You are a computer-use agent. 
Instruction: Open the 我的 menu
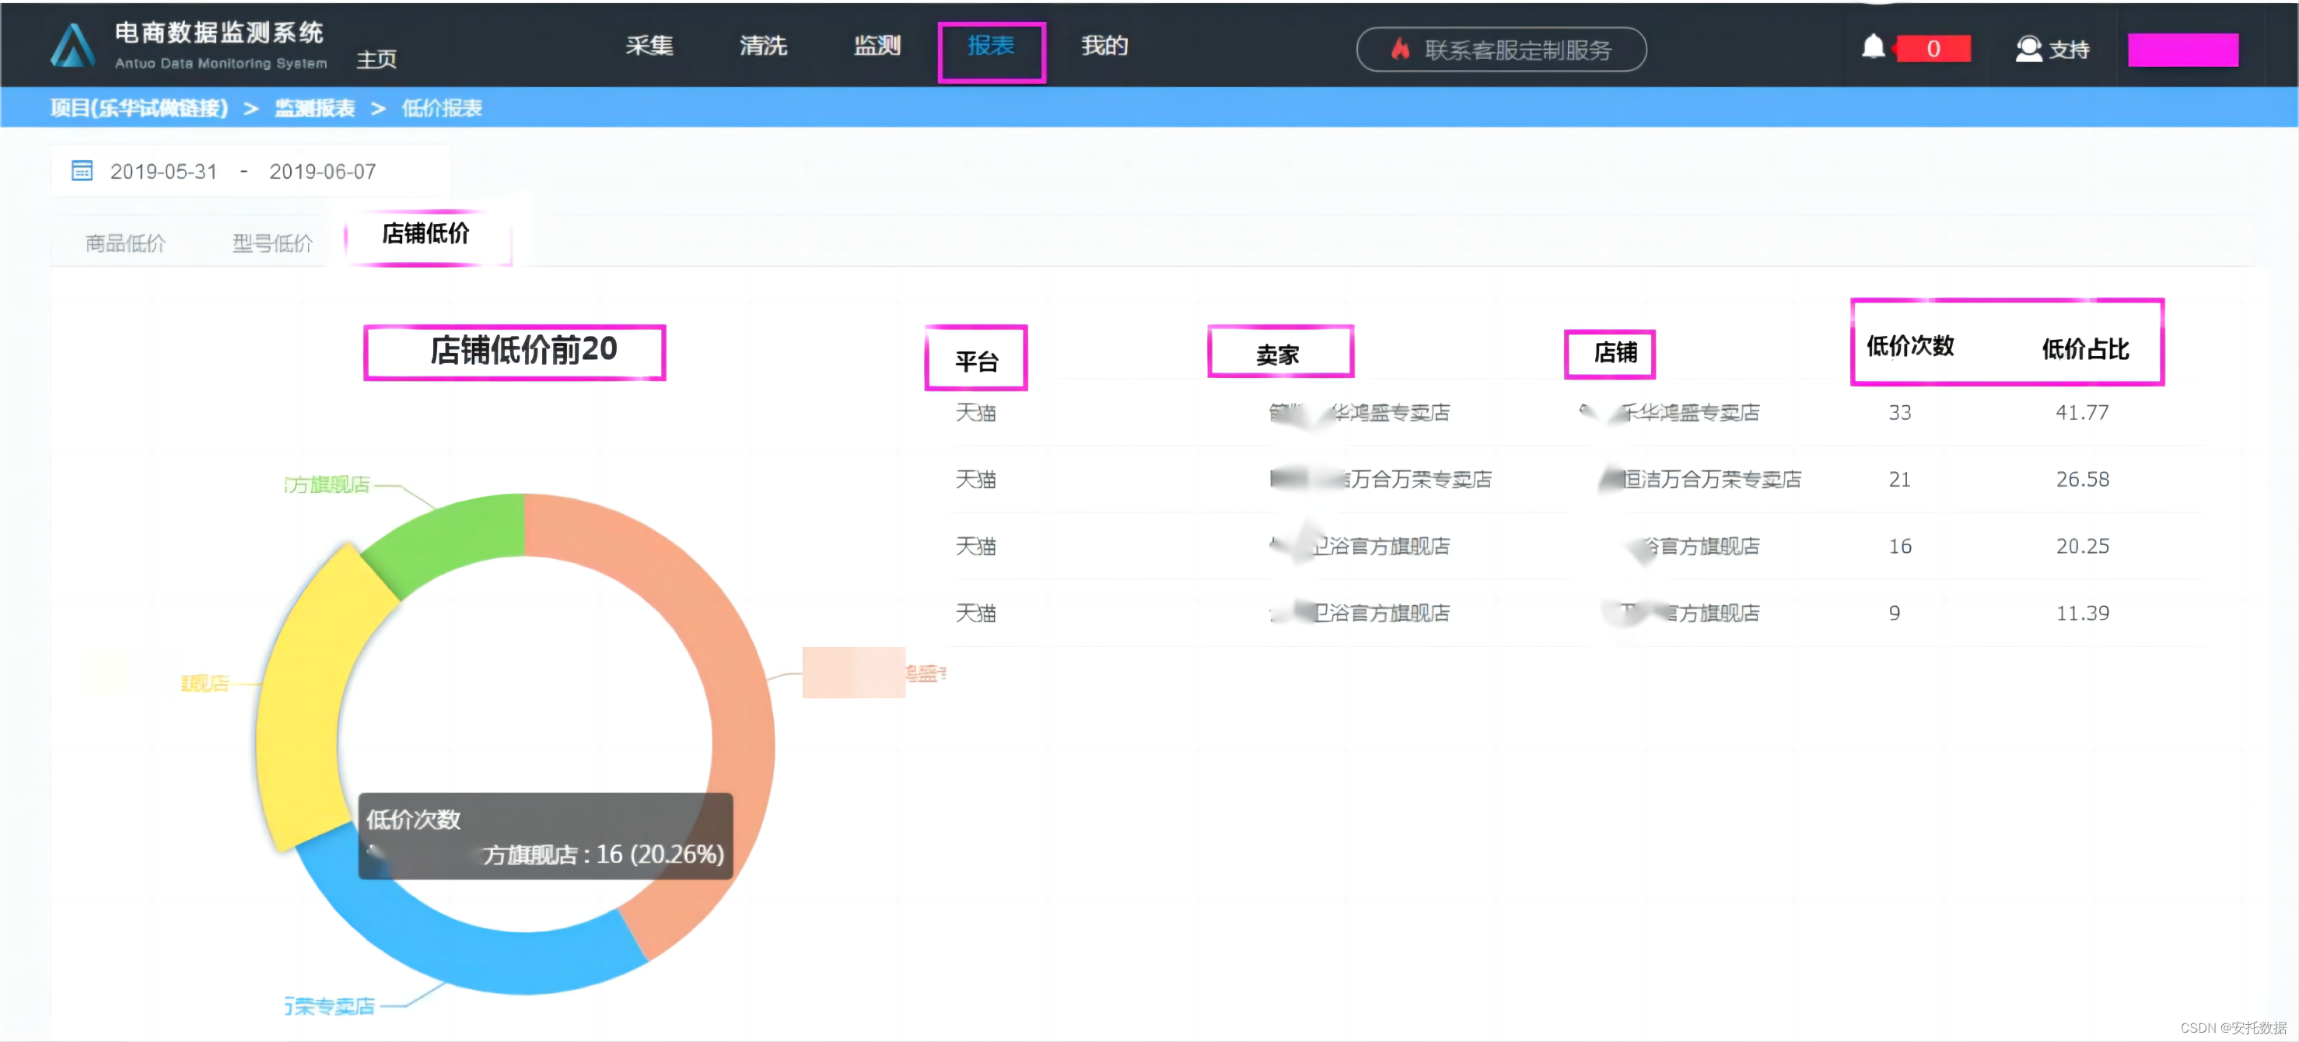pos(1104,46)
